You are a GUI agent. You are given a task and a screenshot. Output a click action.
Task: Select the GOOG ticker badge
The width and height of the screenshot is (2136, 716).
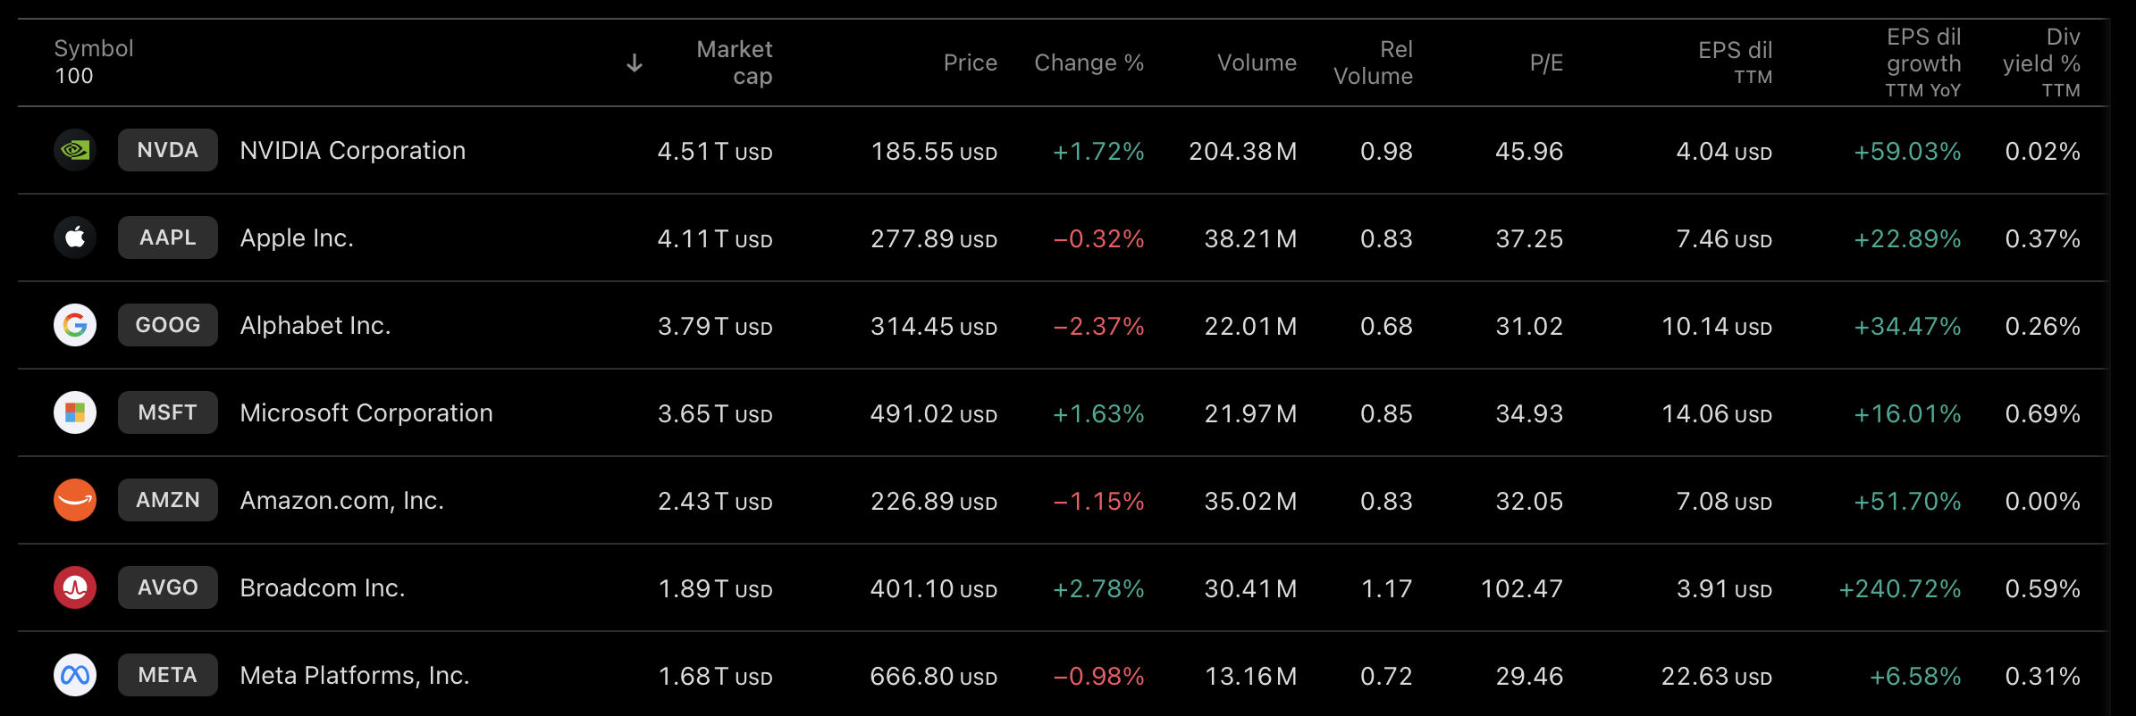point(168,325)
